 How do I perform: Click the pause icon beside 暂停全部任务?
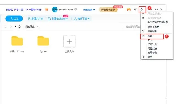pos(143,18)
